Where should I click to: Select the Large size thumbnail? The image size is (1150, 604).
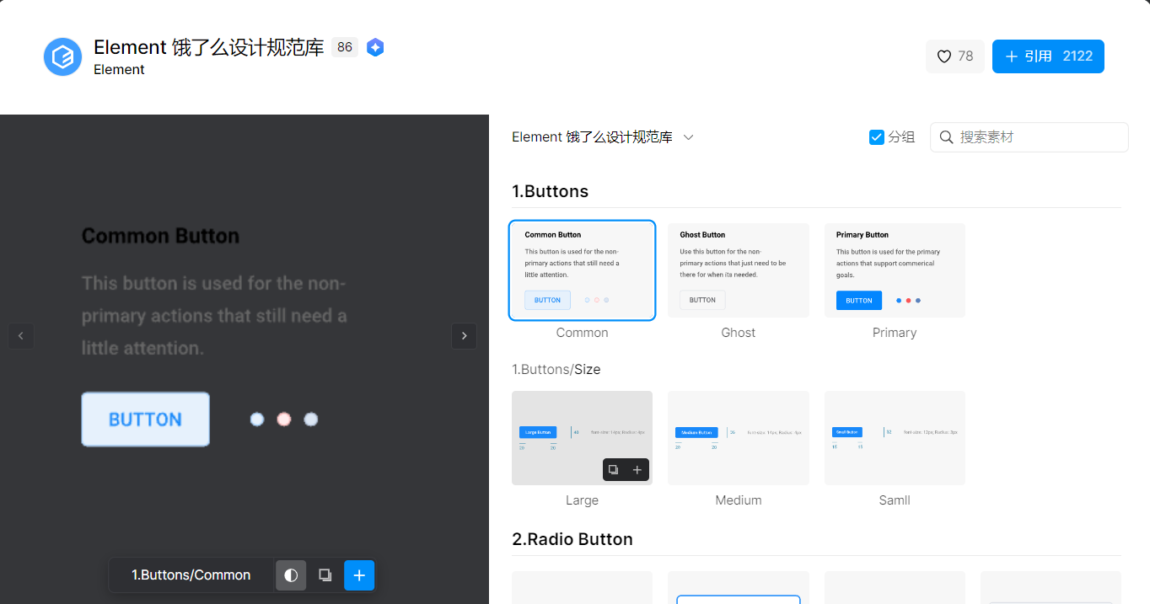point(582,438)
